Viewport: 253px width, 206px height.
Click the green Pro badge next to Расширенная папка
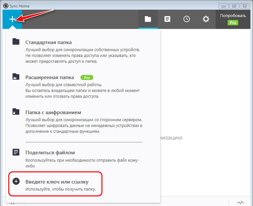(x=87, y=78)
